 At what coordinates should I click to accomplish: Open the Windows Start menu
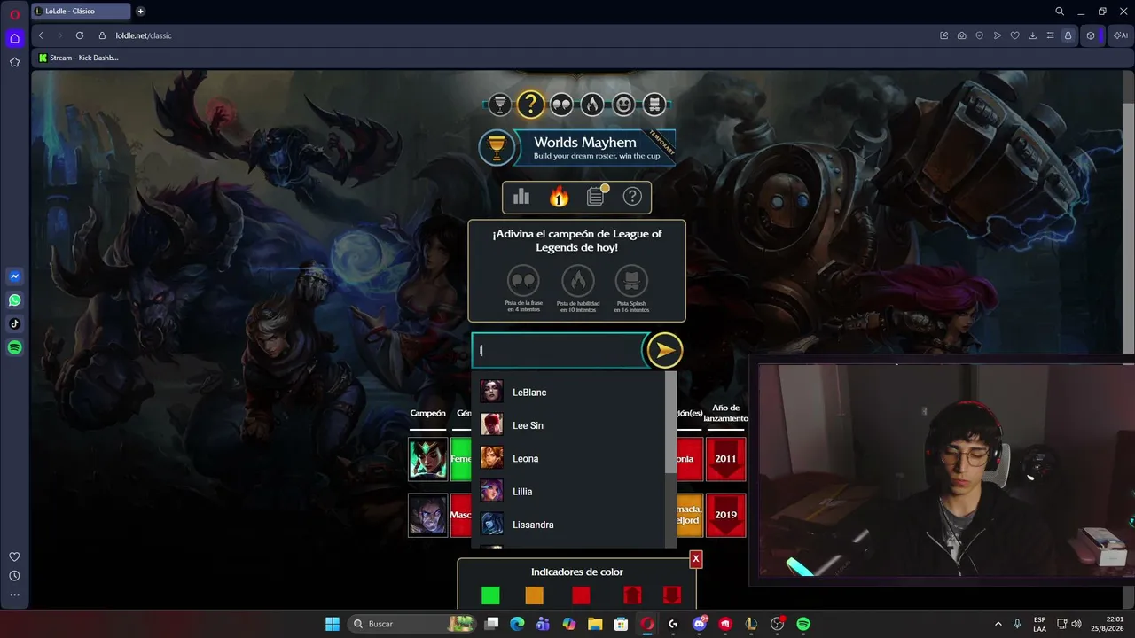[x=333, y=624]
